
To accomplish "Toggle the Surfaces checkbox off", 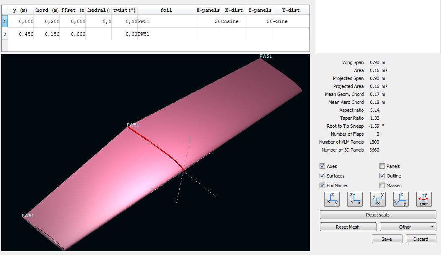I will pos(322,176).
